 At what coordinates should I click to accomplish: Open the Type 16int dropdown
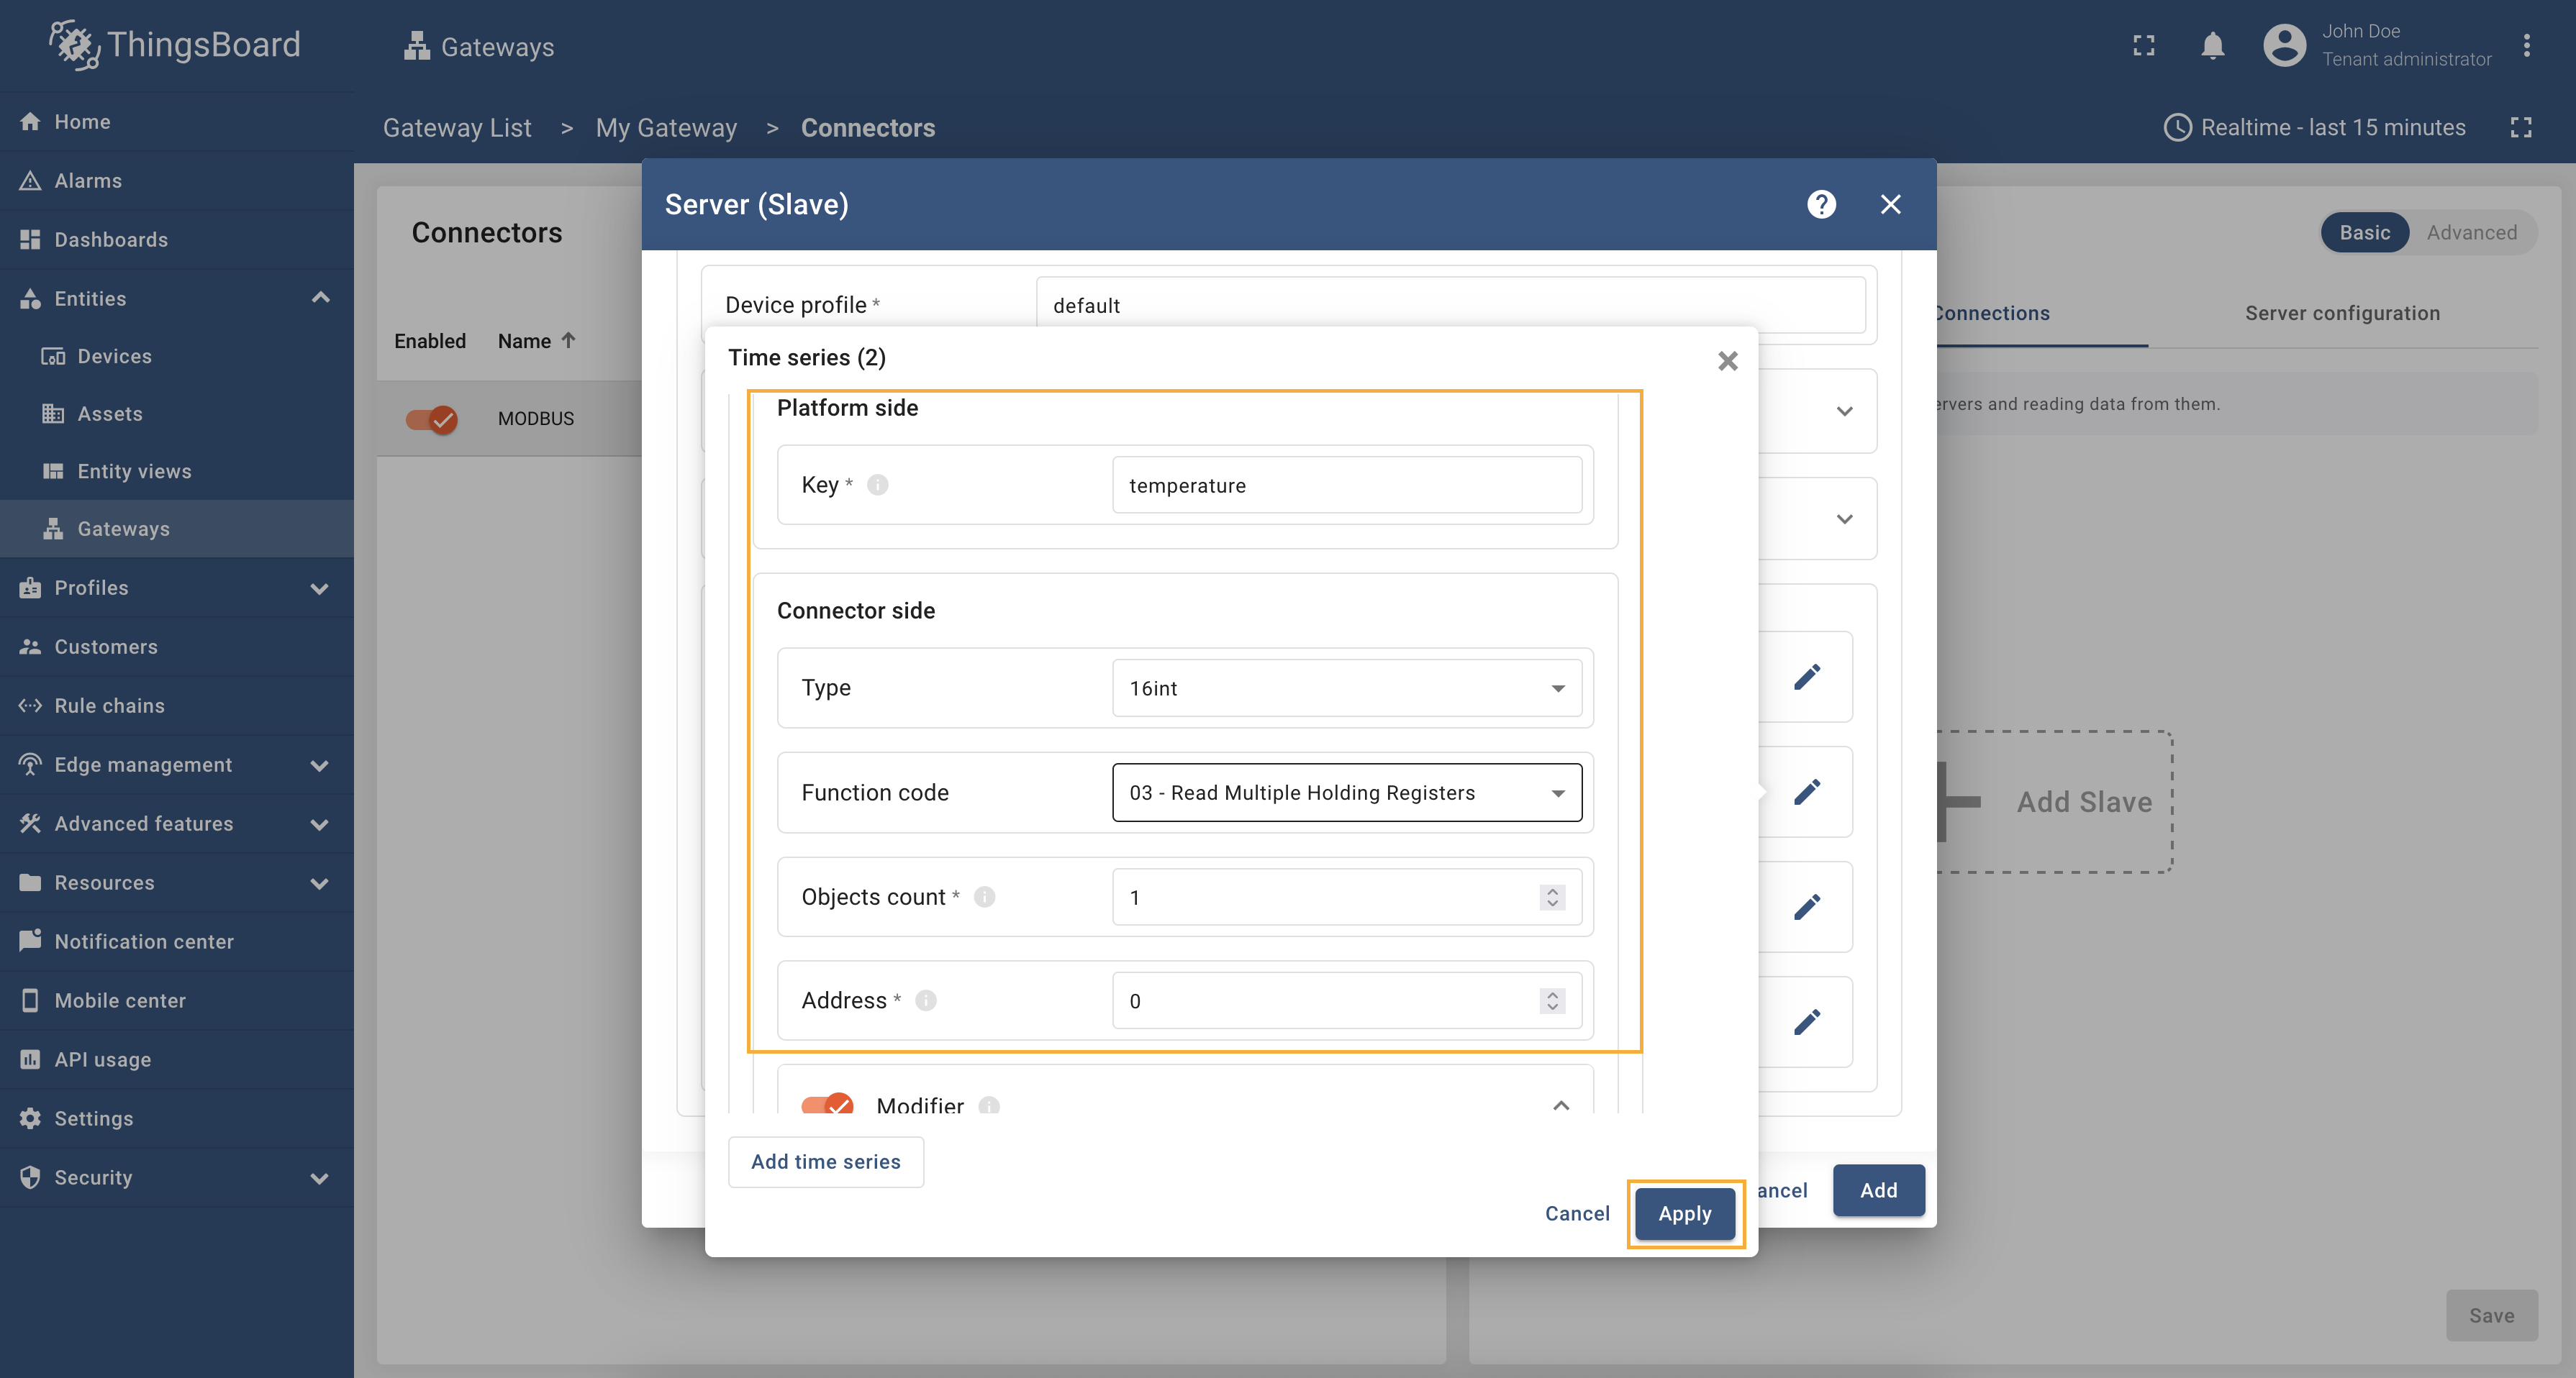coord(1346,688)
